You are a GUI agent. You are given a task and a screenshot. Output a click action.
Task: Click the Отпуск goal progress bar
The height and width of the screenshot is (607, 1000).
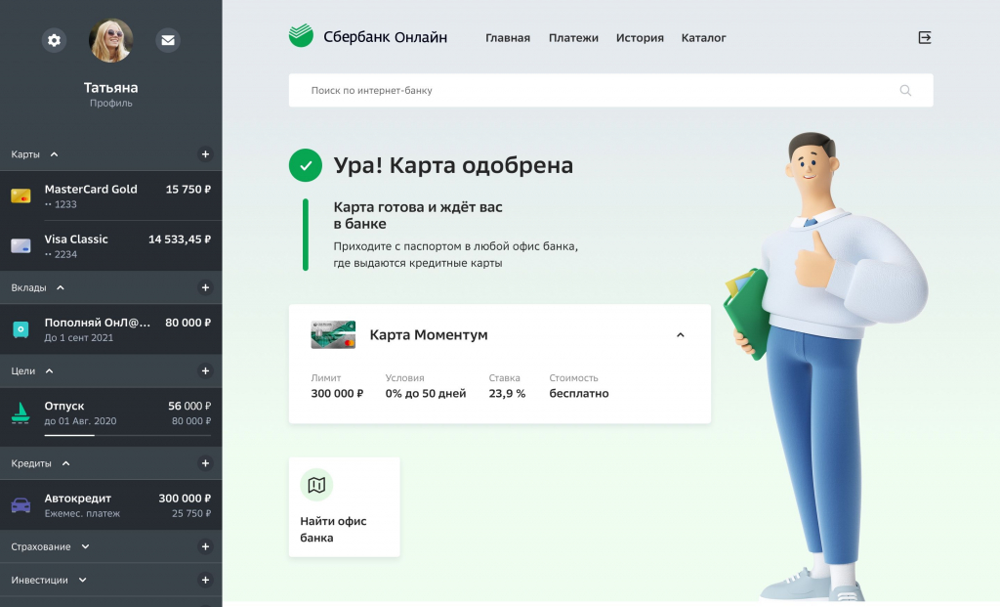coord(128,435)
